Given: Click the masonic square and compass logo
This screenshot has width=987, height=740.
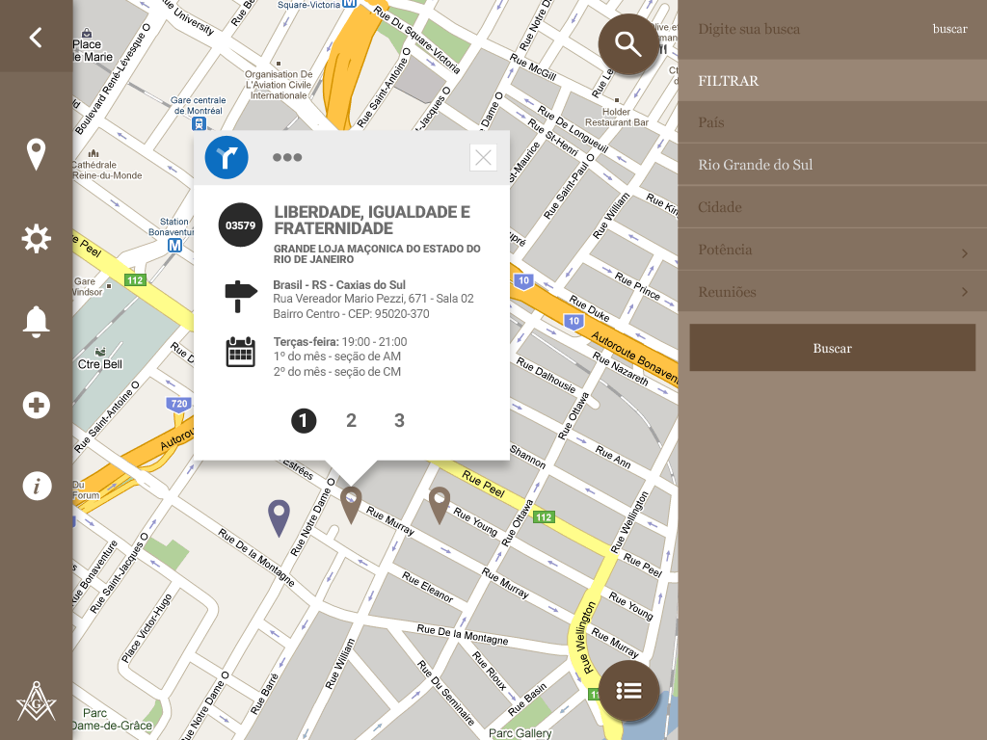Looking at the screenshot, I should pos(36,701).
